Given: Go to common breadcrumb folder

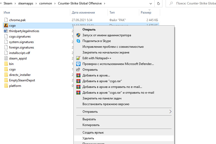Looking at the screenshot, I should 45,3.
